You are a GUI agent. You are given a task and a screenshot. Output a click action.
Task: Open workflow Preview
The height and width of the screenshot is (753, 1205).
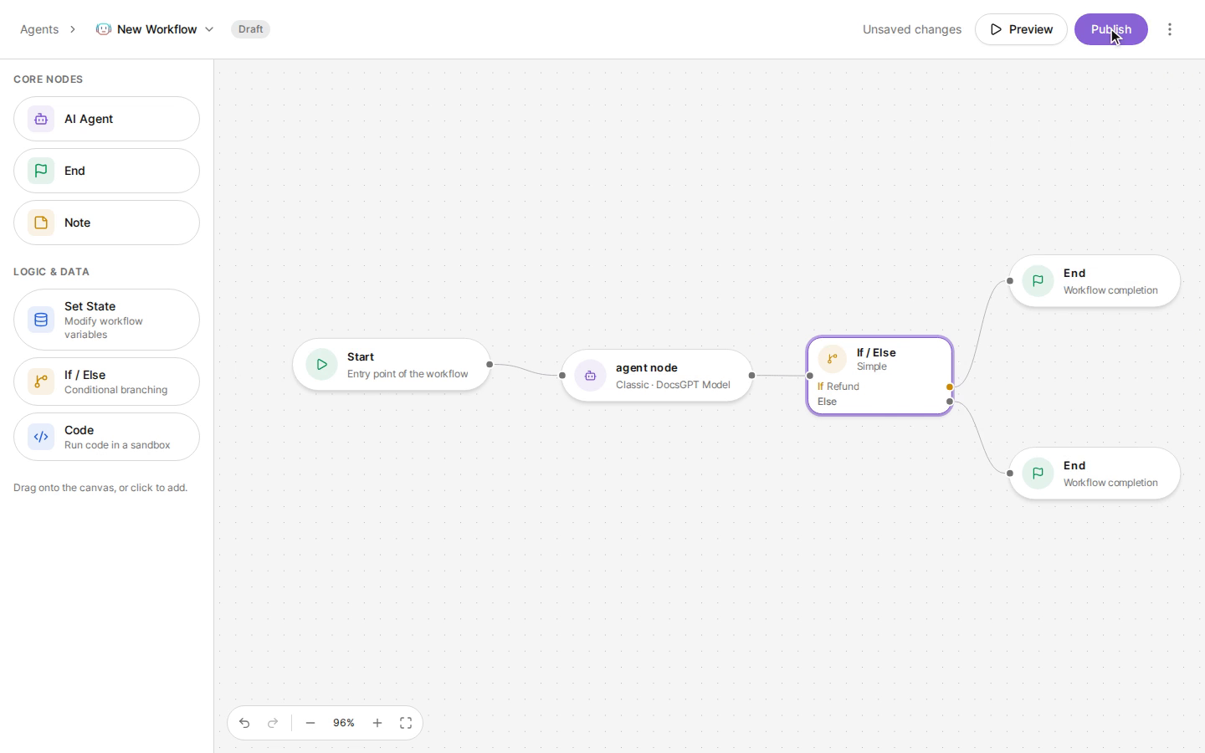(x=1021, y=29)
